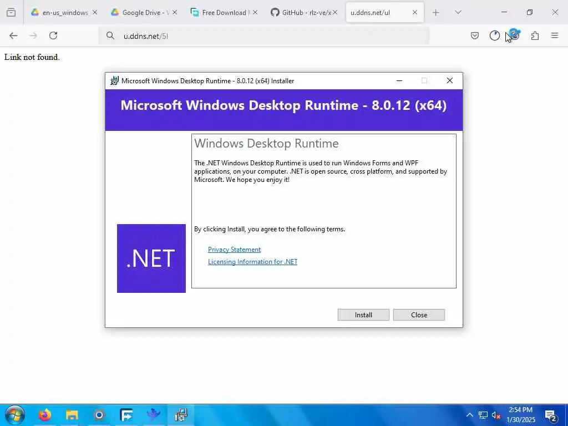Viewport: 568px width, 426px height.
Task: Minimize the Firefox browser window
Action: (504, 12)
